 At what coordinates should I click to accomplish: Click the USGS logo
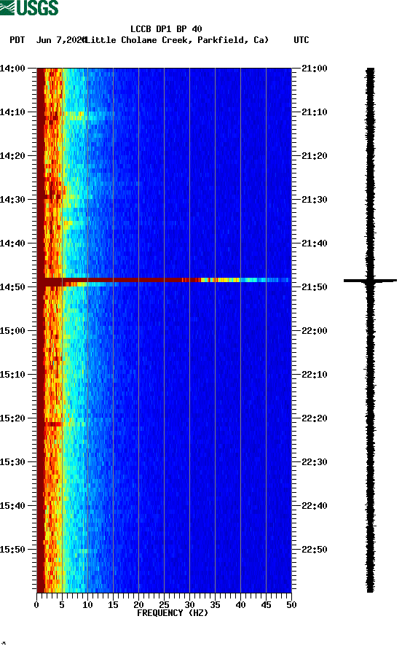(29, 7)
